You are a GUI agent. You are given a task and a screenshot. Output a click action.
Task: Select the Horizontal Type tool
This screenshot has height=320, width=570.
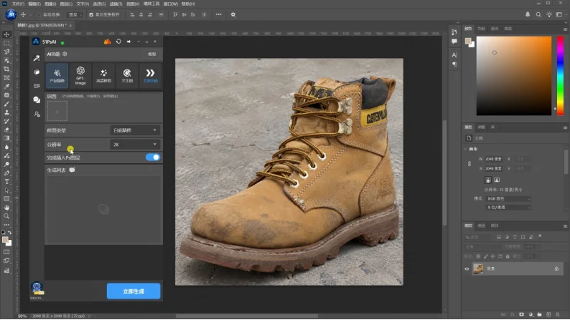(x=6, y=182)
